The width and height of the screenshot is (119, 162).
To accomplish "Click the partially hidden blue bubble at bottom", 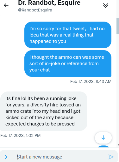I will (x=103, y=146).
